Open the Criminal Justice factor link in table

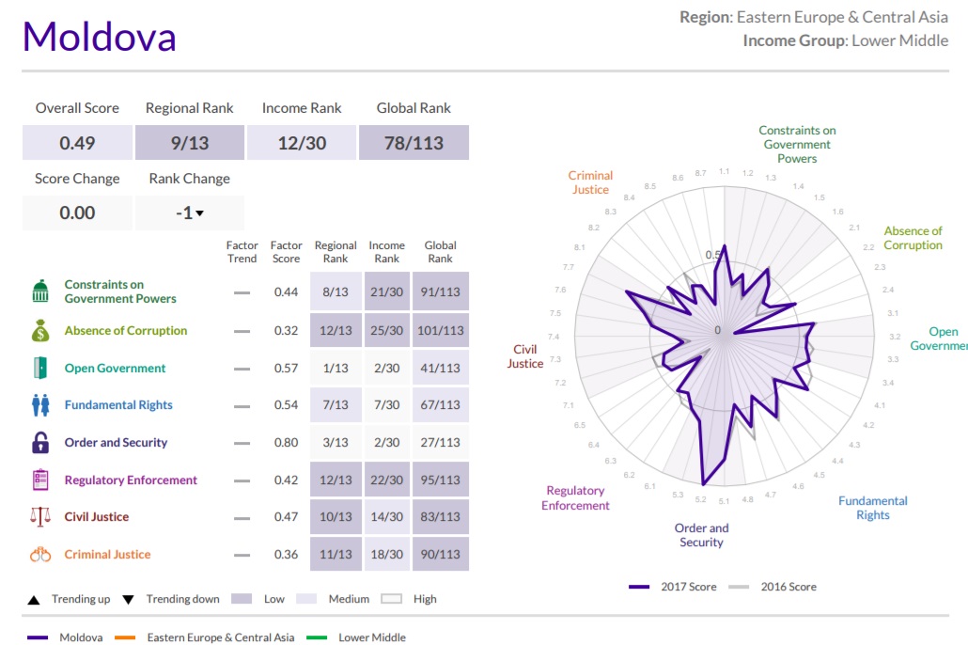107,555
